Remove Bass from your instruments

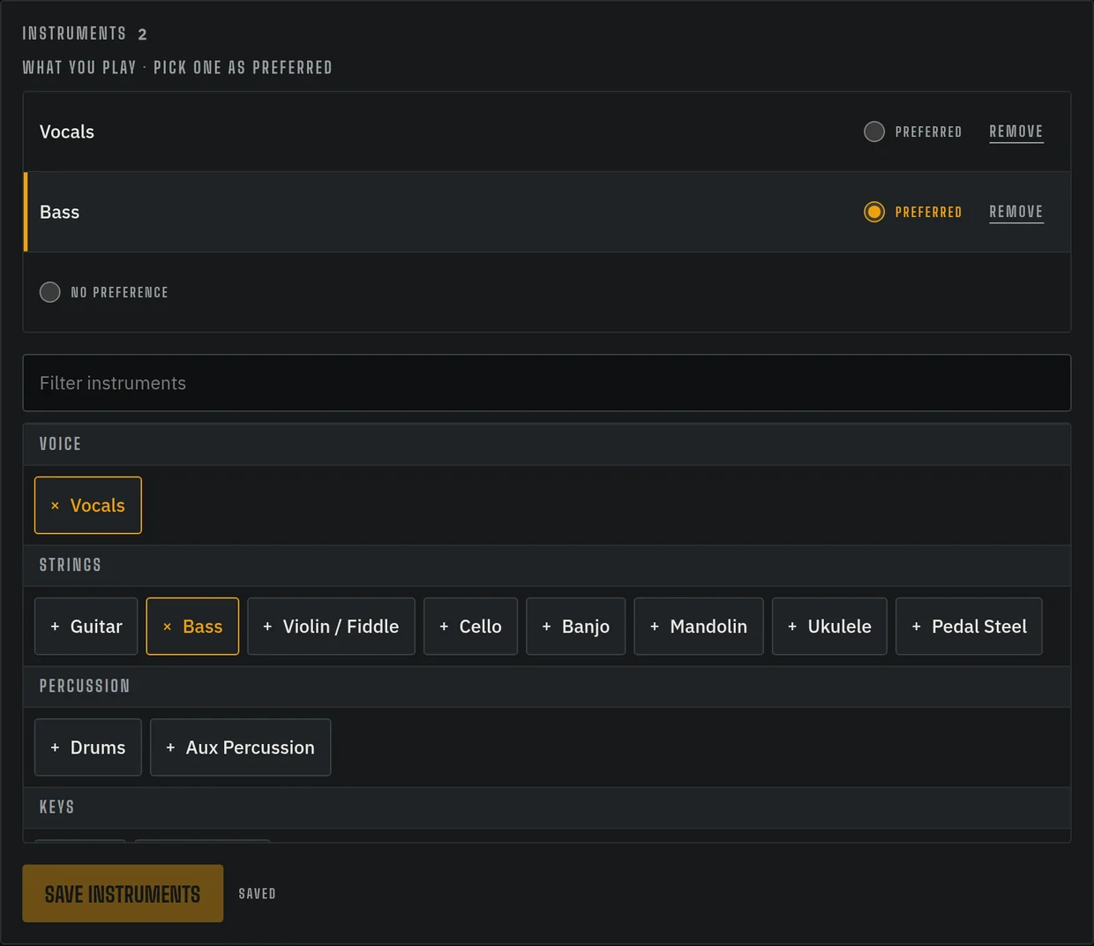pyautogui.click(x=1015, y=212)
